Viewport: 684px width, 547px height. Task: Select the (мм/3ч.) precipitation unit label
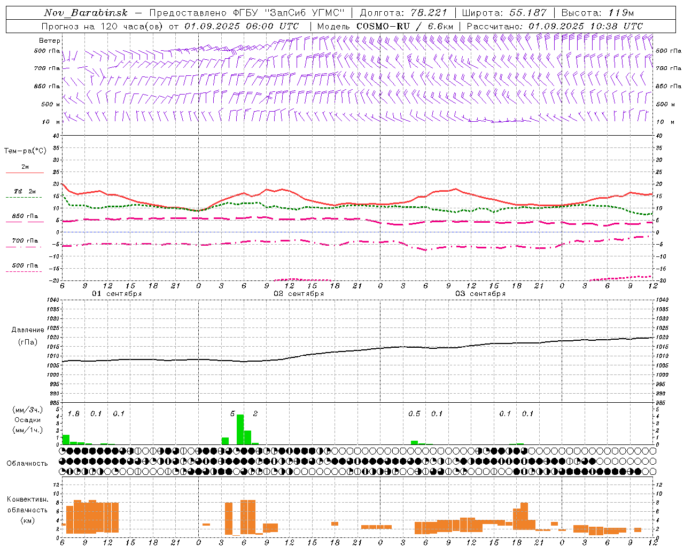pyautogui.click(x=28, y=410)
